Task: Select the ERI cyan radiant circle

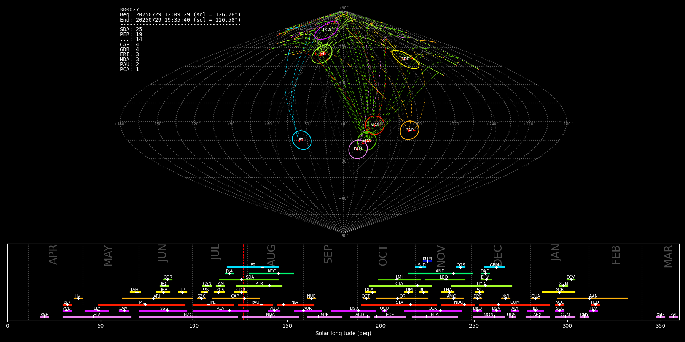Action: [x=302, y=140]
